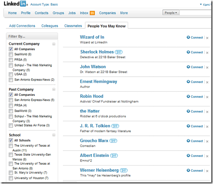Check United States Air Force (3) filter
Viewport: 213px width, 184px height.
[x=11, y=125]
